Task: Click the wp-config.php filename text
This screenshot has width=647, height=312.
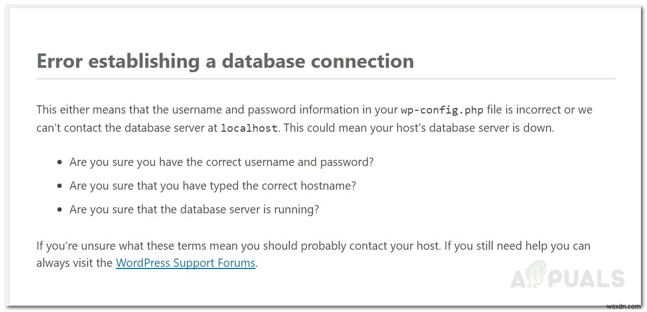Action: [x=442, y=110]
